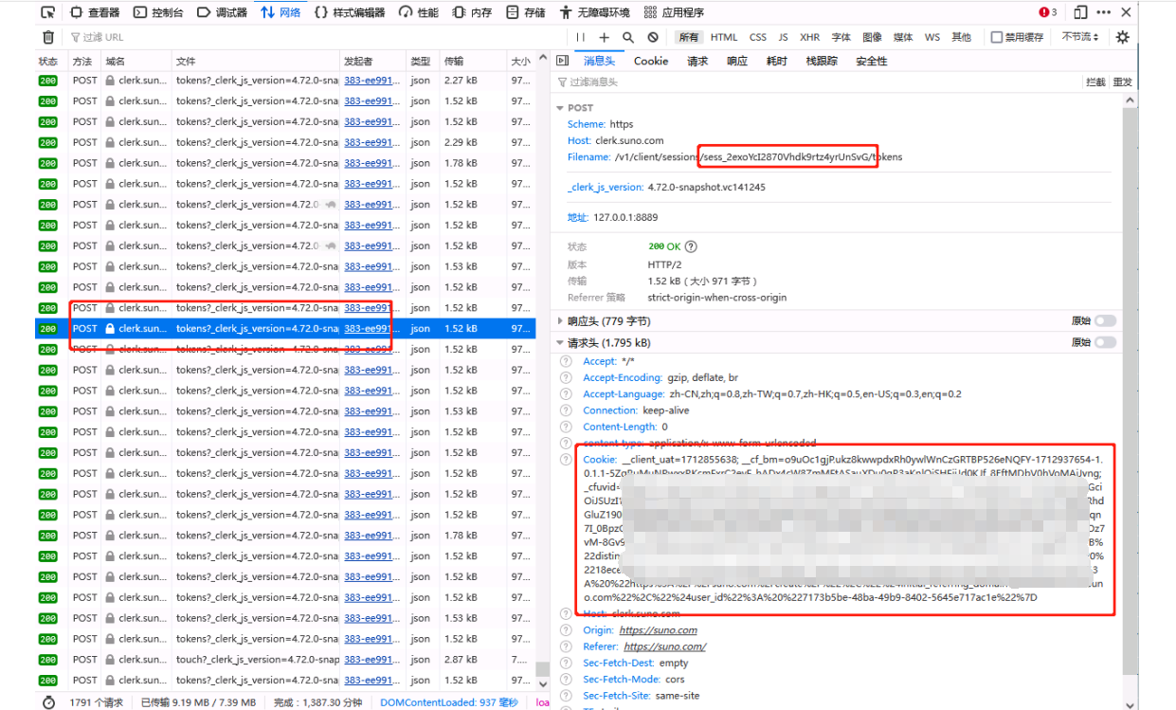1176x710 pixels.
Task: Open the 栈跟踪 tab
Action: point(822,61)
